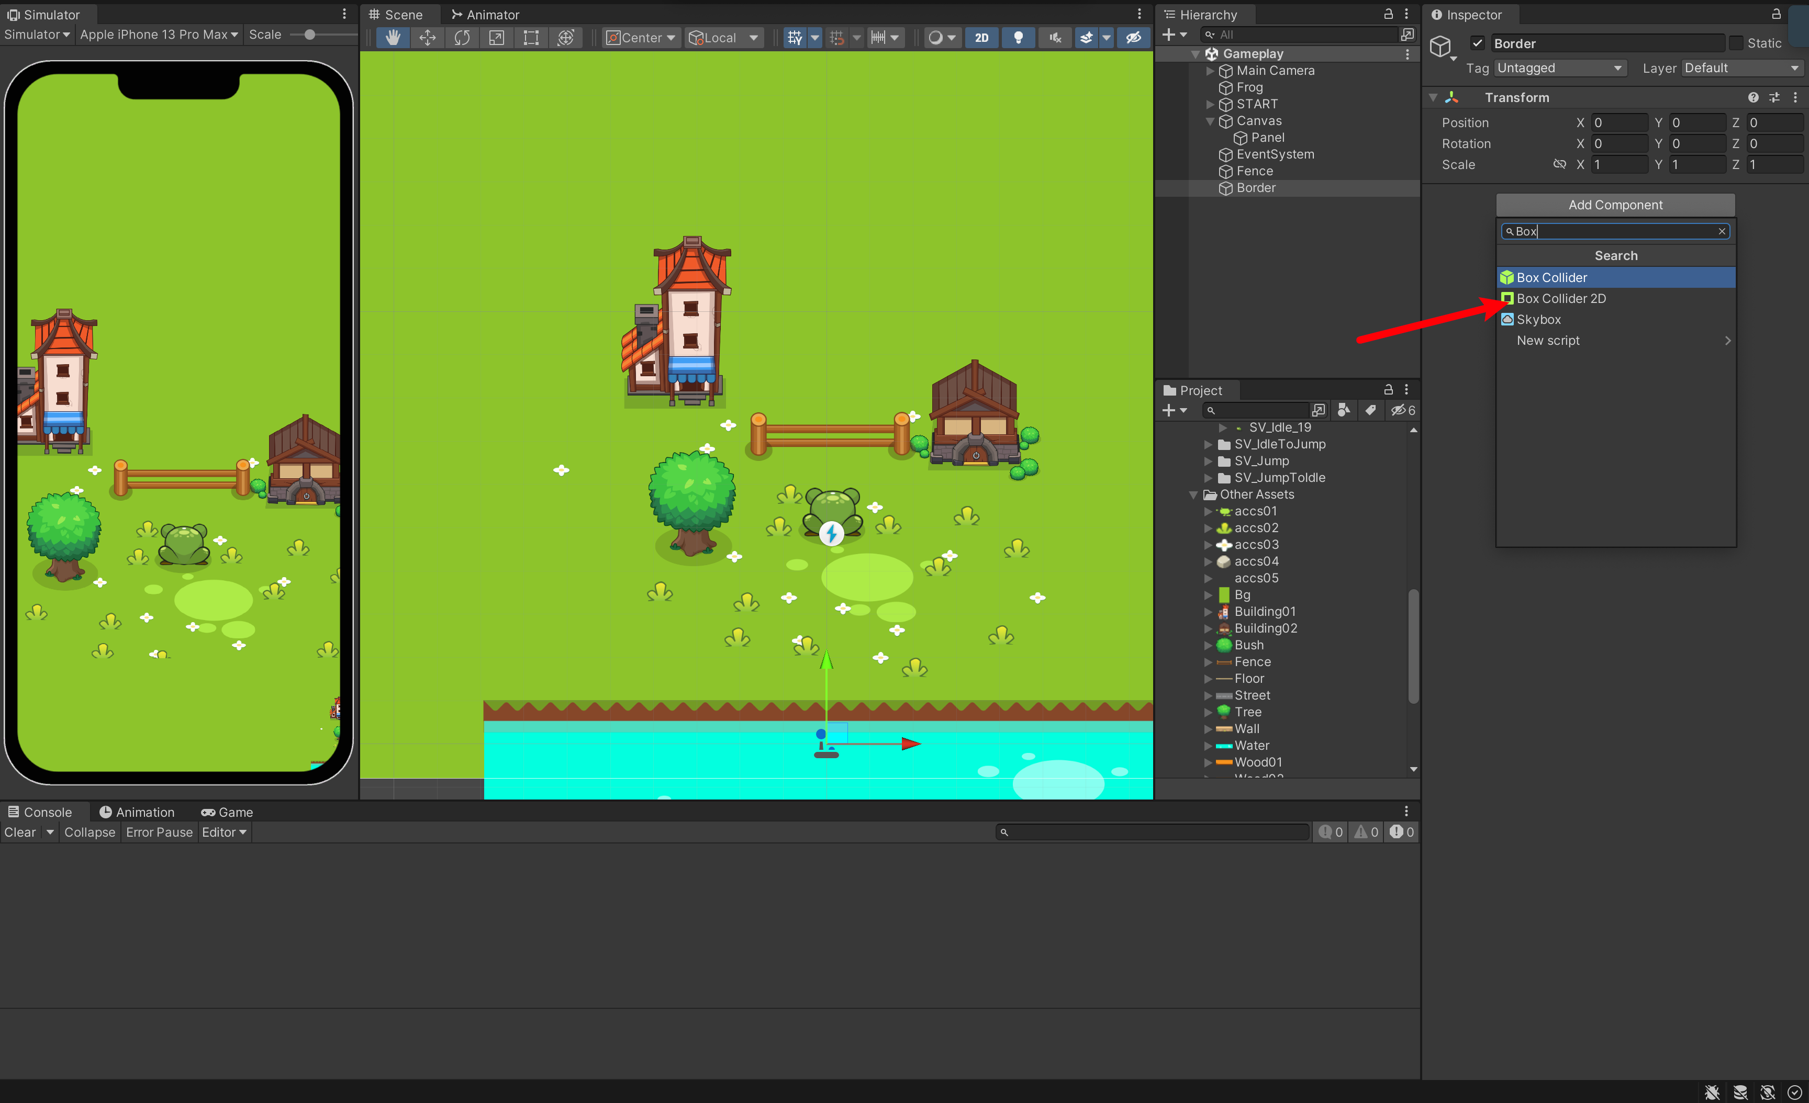
Task: Select the Rect tool
Action: 531,38
